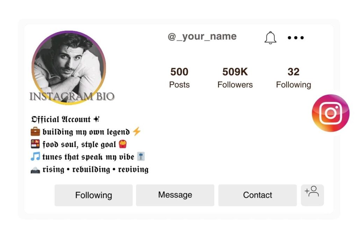Image resolution: width=358 pixels, height=238 pixels.
Task: Click the three-dots options icon
Action: click(x=295, y=38)
